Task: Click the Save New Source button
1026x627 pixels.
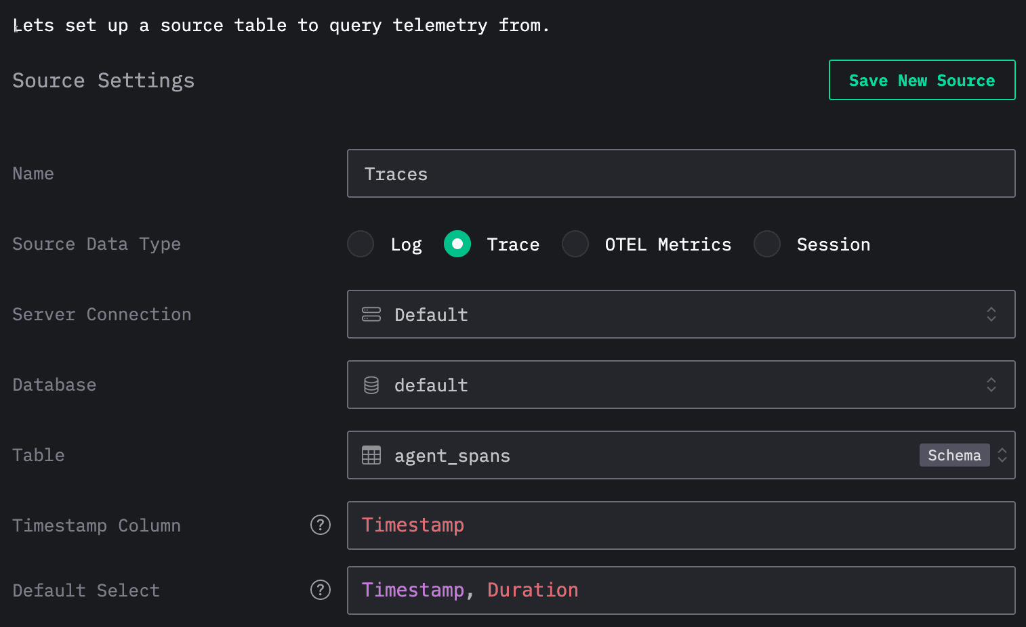Action: pos(922,80)
